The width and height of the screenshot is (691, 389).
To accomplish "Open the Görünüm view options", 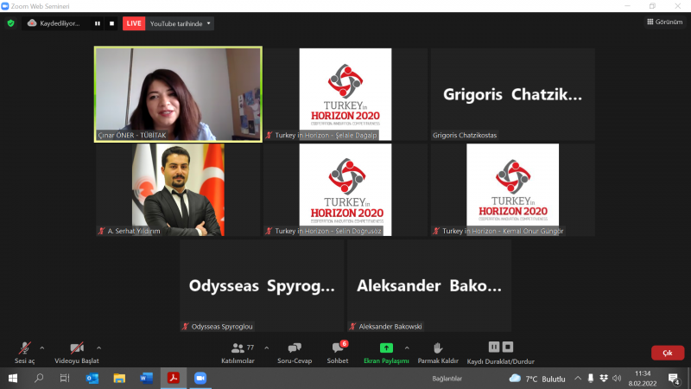I will [x=664, y=22].
